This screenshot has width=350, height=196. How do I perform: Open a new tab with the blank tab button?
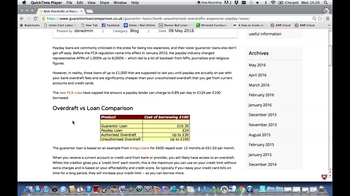[x=90, y=11]
